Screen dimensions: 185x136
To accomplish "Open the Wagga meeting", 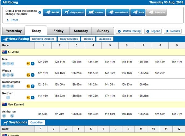I will coord(6,71).
